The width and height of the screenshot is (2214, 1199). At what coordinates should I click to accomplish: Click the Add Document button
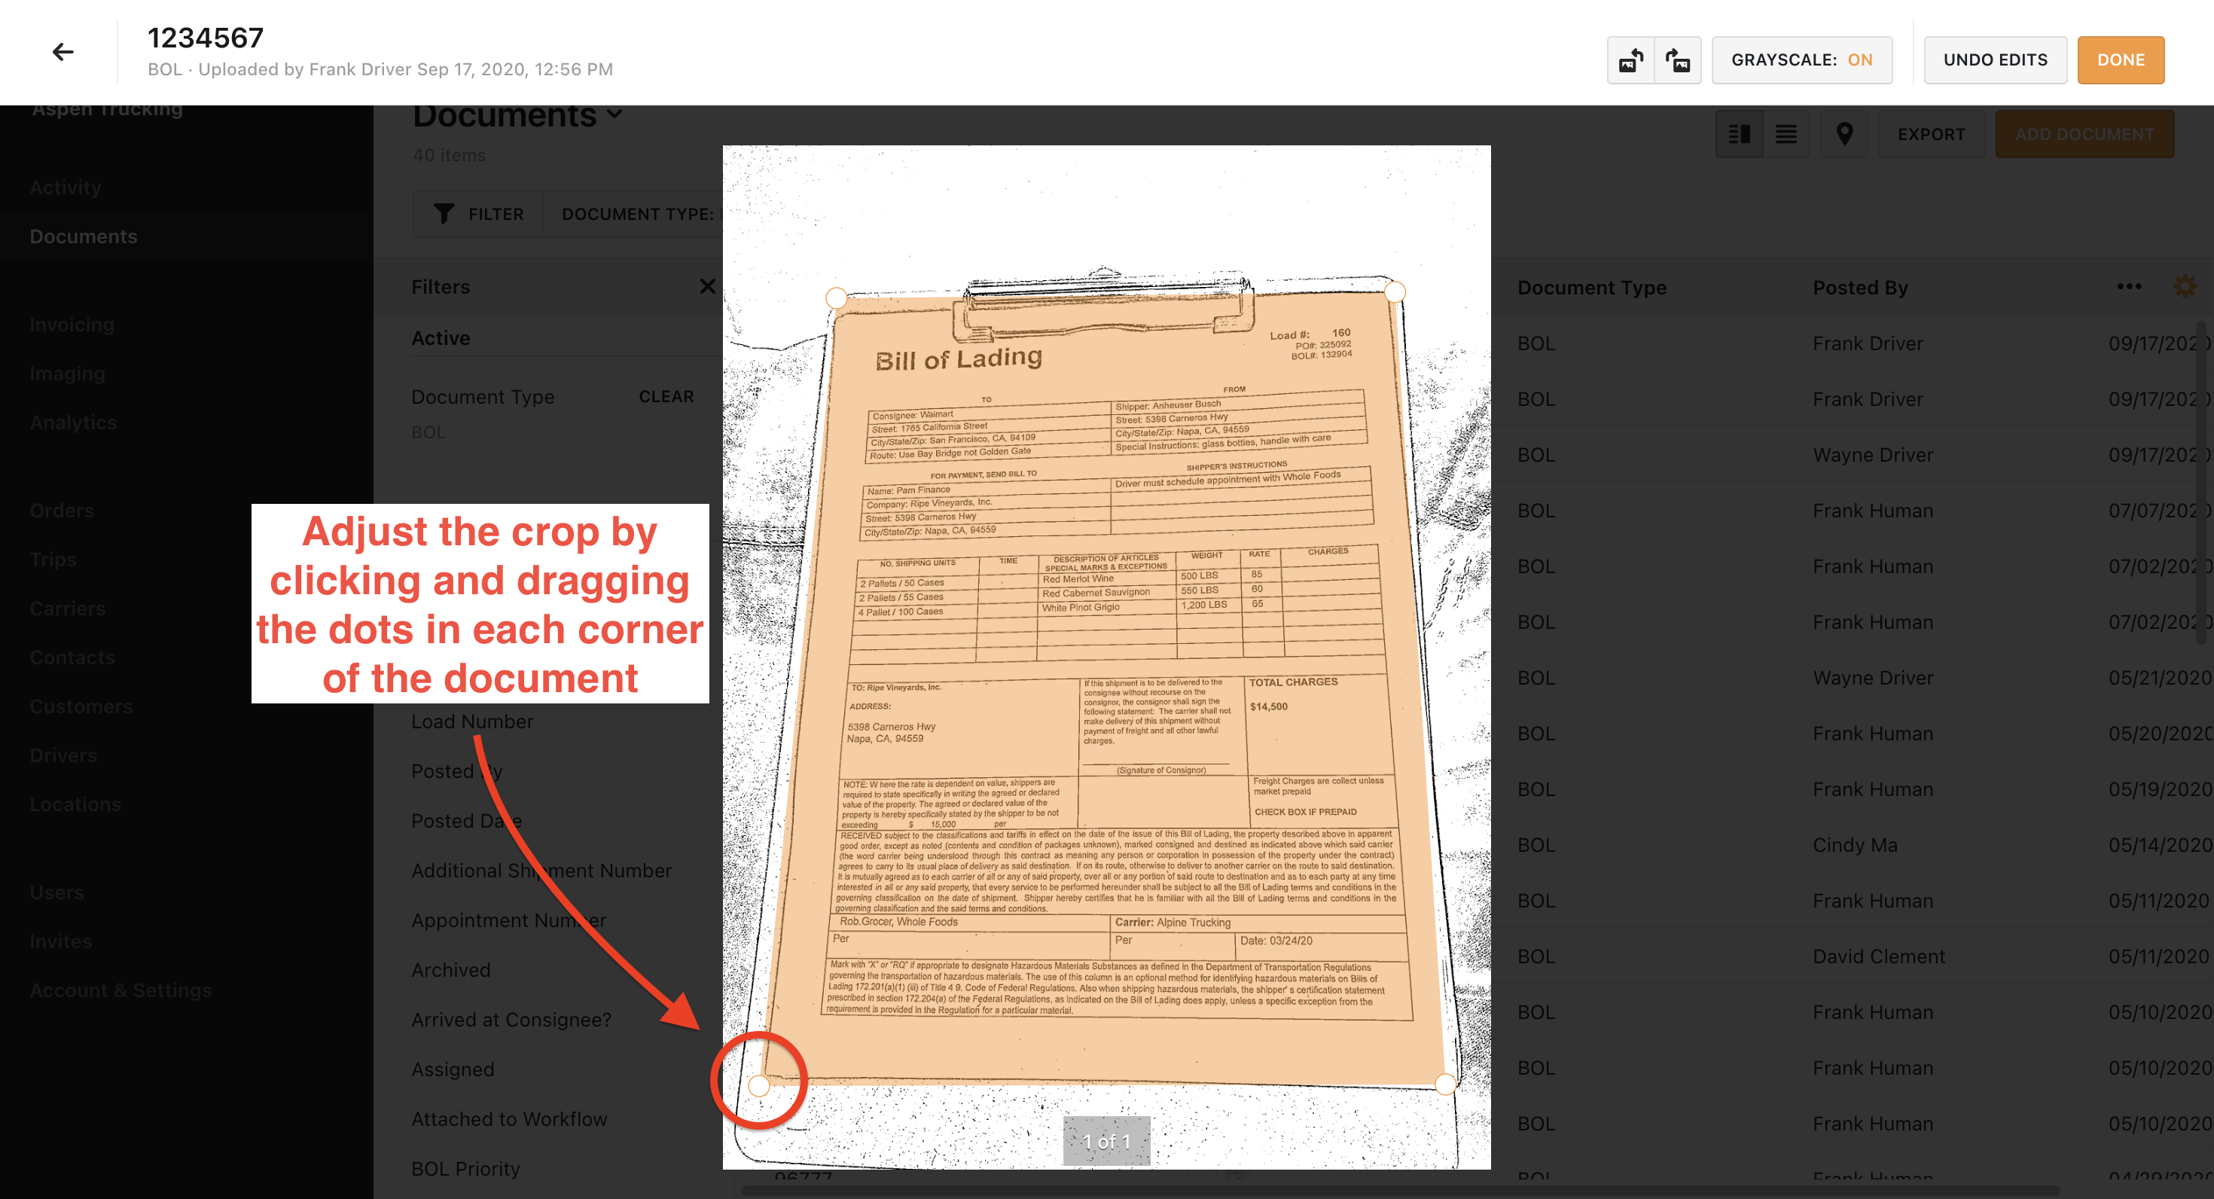[2084, 134]
